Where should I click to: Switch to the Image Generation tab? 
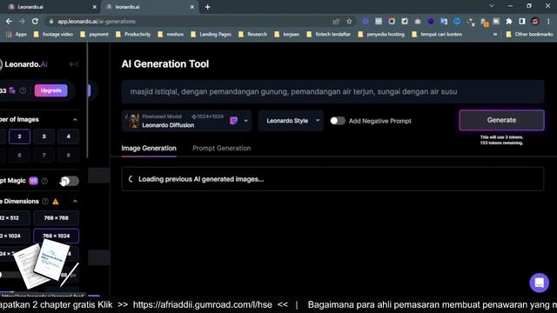(149, 149)
